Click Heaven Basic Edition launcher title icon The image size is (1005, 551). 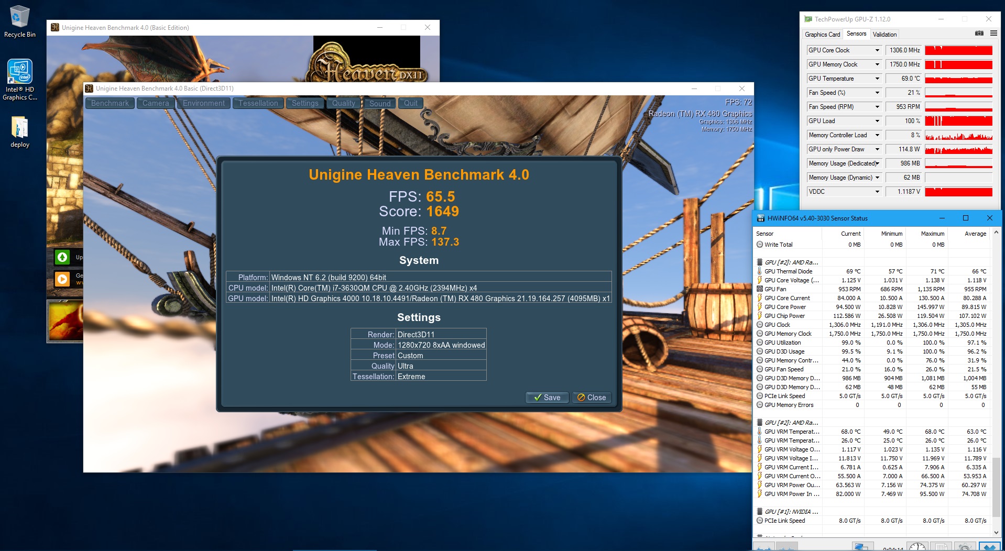55,28
